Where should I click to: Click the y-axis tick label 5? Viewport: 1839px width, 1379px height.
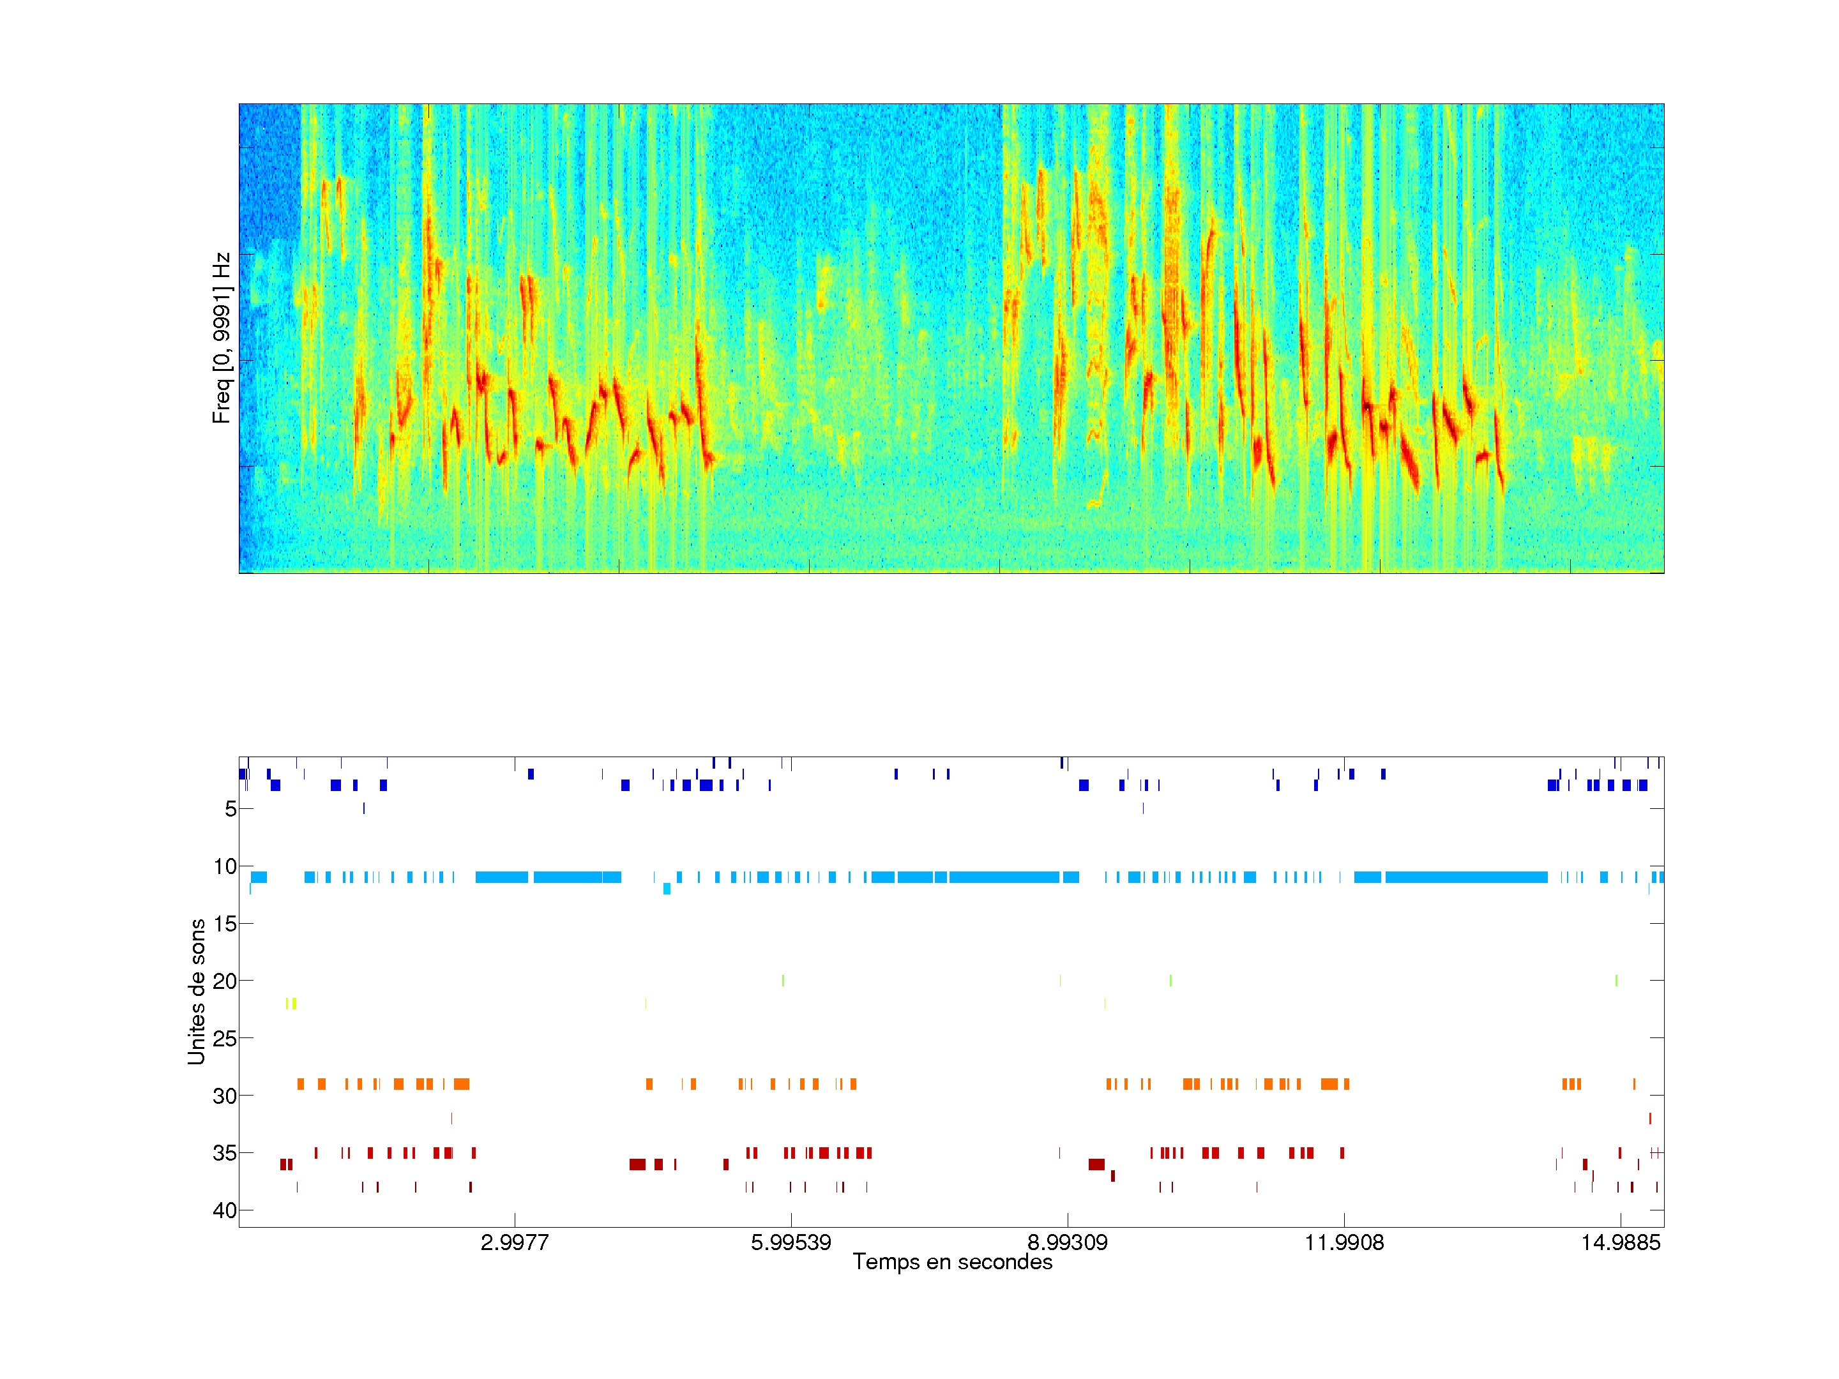pos(231,809)
